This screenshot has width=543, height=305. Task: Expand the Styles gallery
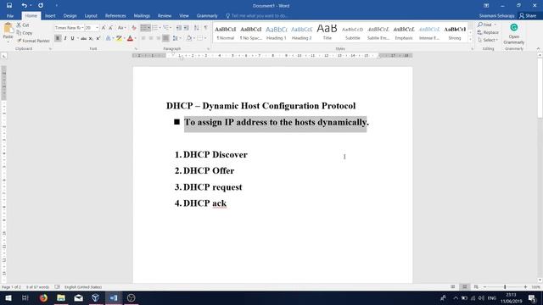point(470,40)
